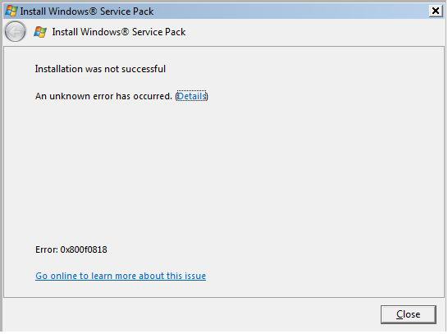
Task: Click the registered trademark symbol in the title bar
Action: [x=94, y=11]
